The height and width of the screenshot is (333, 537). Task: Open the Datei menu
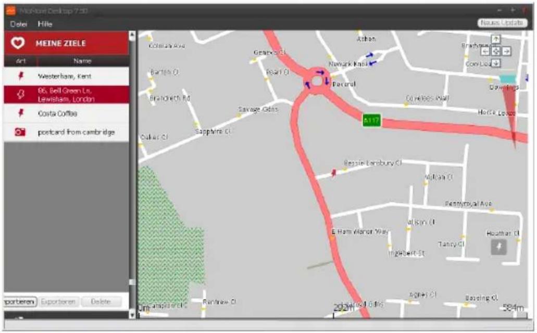[19, 24]
